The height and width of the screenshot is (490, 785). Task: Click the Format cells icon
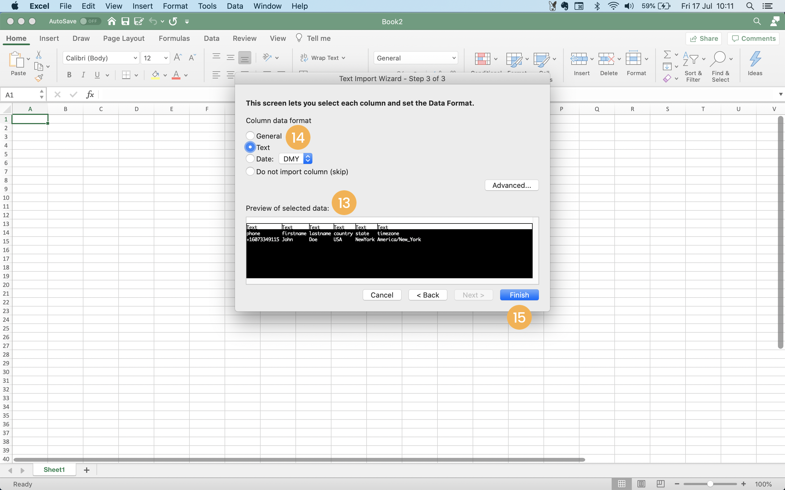pyautogui.click(x=633, y=58)
